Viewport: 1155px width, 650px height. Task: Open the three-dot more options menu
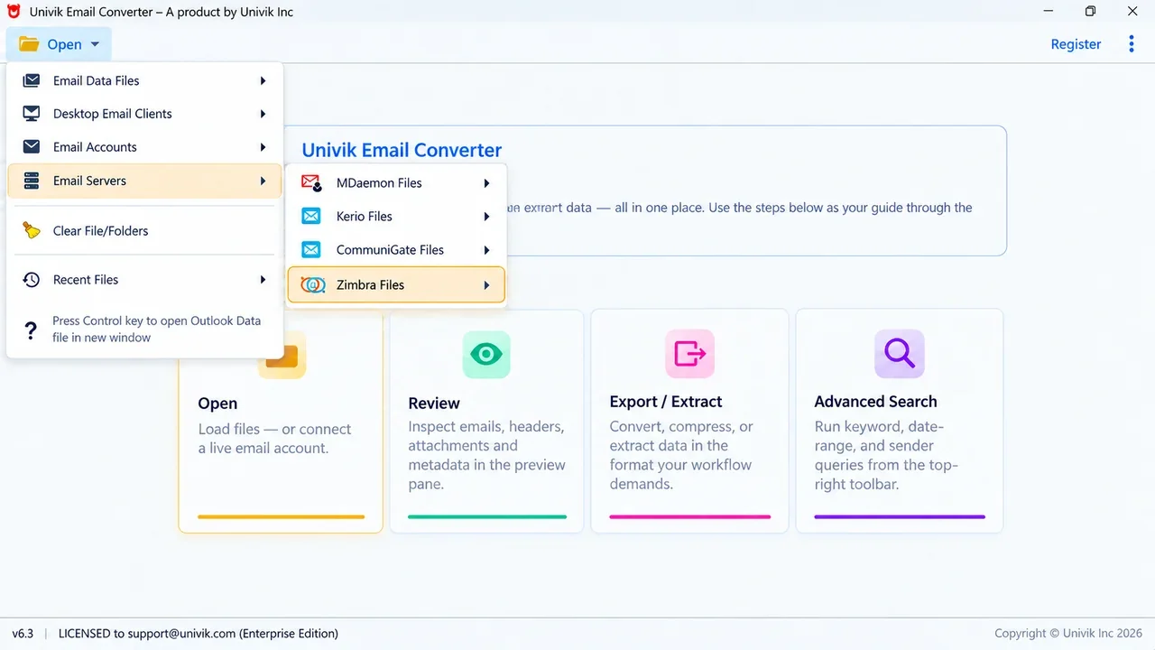1132,44
